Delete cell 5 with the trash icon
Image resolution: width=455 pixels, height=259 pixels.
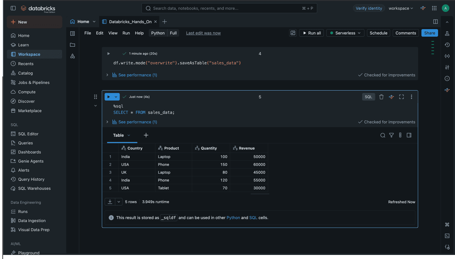coord(381,97)
